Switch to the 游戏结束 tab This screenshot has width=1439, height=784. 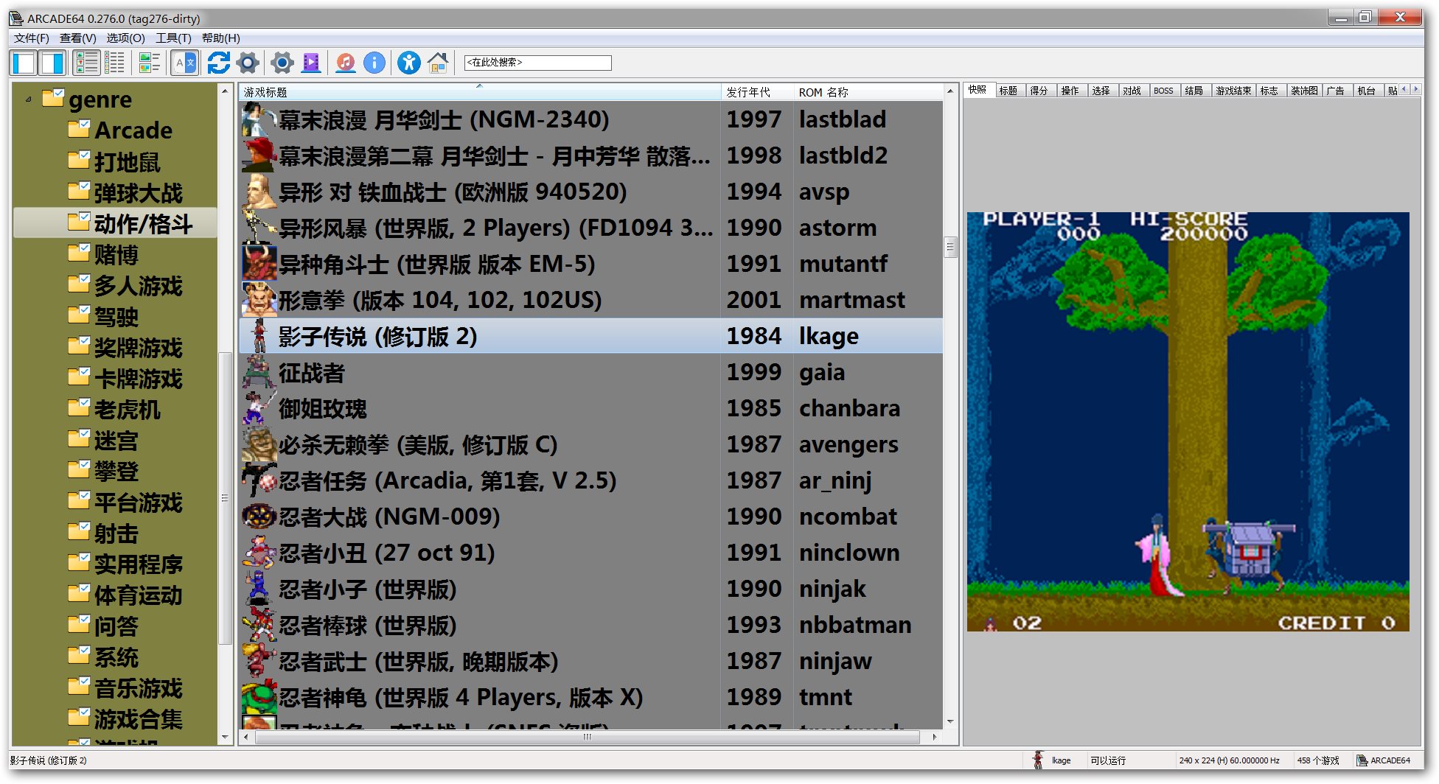point(1233,91)
